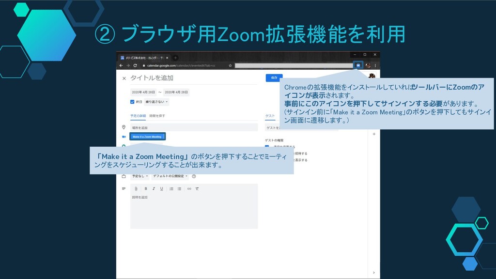496x279 pixels.
Task: Click the location pin icon
Action: tap(124, 127)
